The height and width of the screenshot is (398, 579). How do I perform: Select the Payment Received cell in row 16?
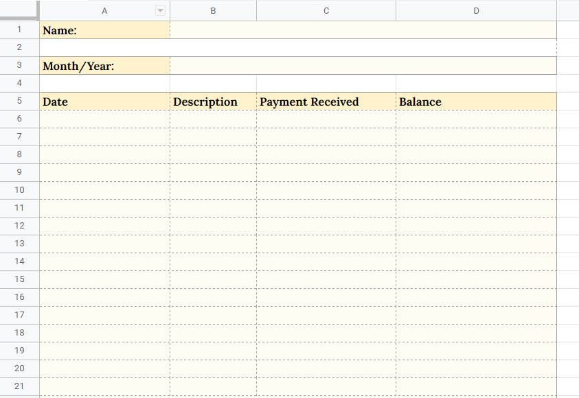pyautogui.click(x=326, y=297)
